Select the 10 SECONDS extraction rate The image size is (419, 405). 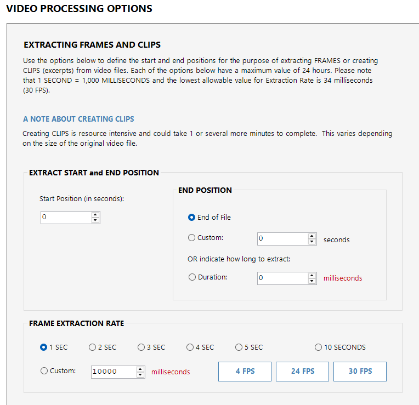click(318, 347)
